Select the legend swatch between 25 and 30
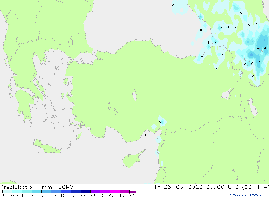Viewport: 269px width, 197px height. 86,192
